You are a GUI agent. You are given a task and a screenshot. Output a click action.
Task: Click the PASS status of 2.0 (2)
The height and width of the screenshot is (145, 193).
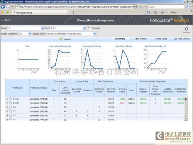[122, 99]
